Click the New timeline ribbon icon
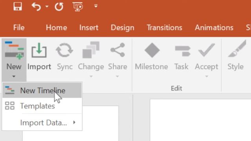251x141 pixels. 14,51
